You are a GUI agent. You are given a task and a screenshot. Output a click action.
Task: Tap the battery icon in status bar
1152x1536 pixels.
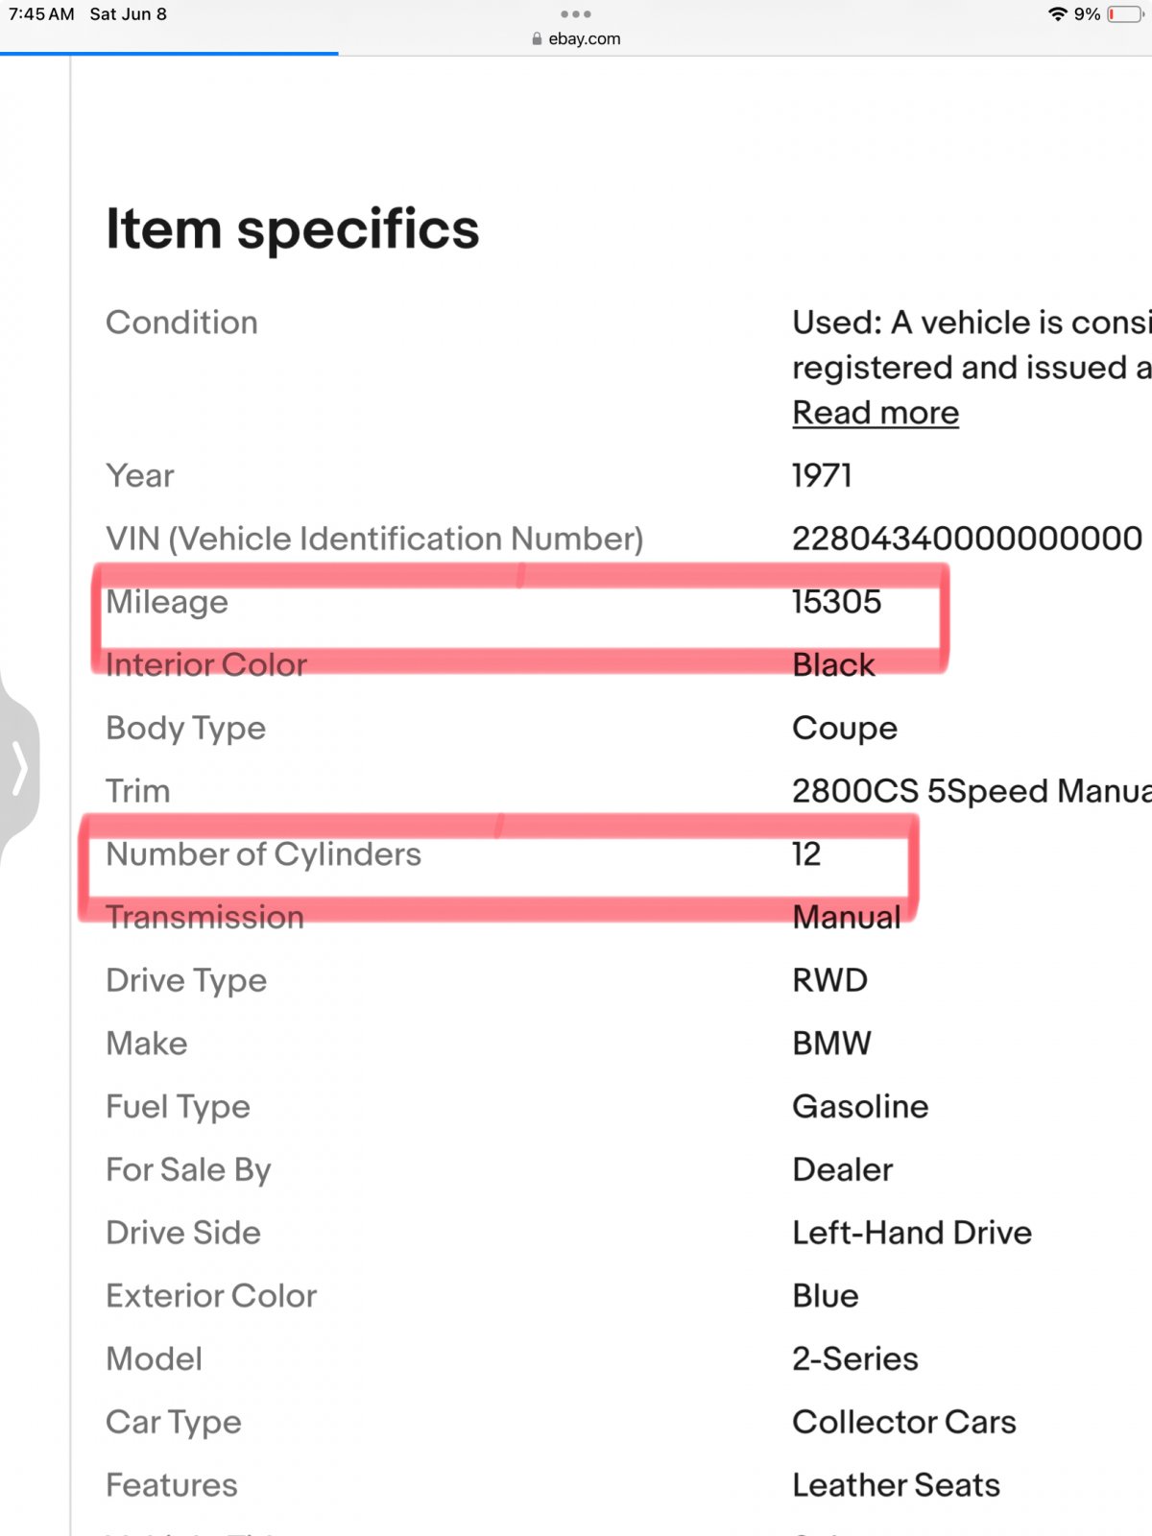(1123, 14)
